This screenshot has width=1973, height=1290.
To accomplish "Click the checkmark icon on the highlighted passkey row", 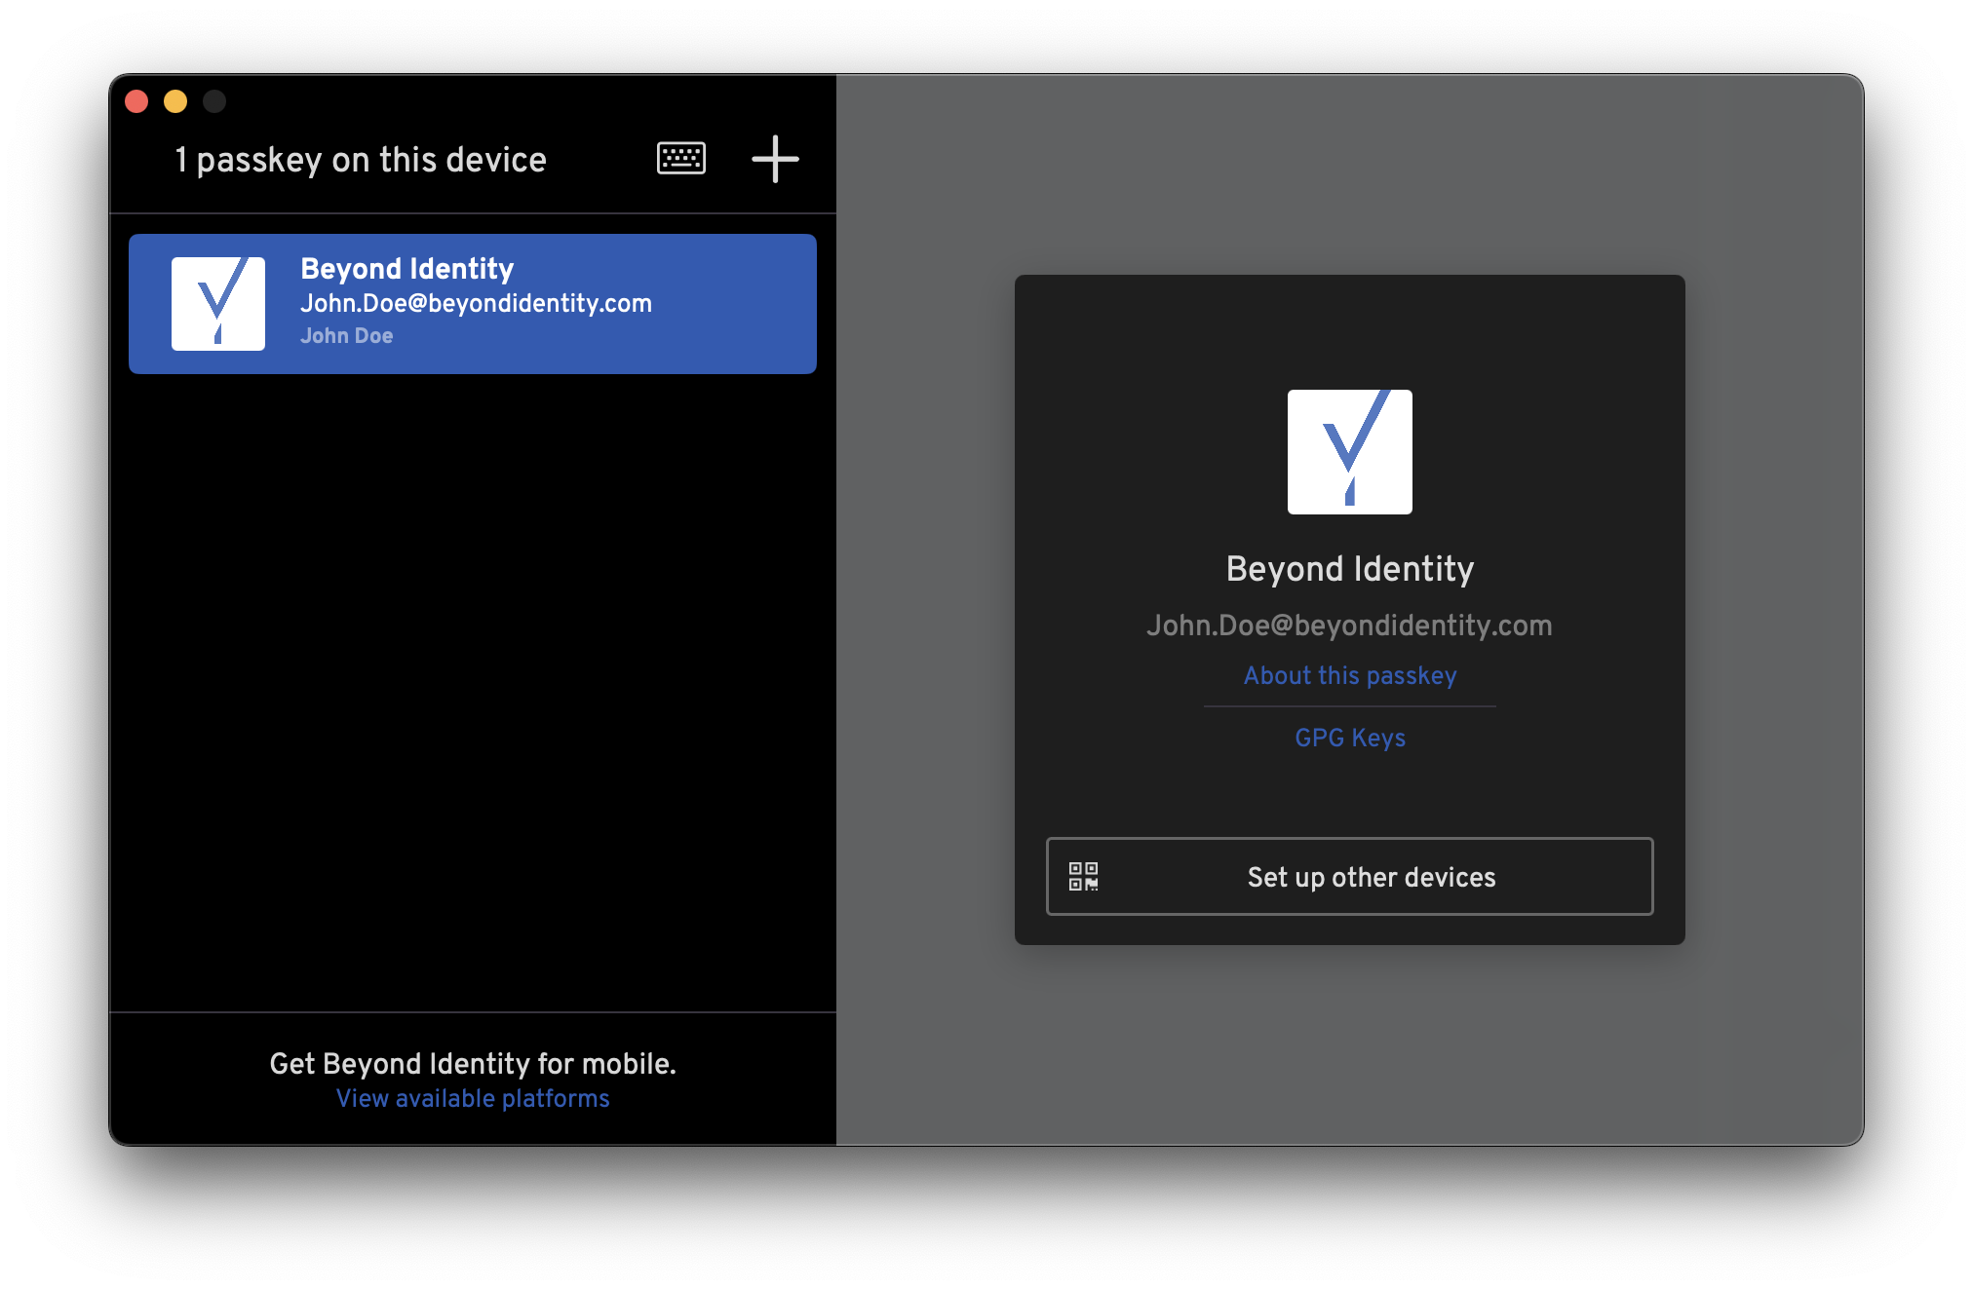I will pos(218,303).
